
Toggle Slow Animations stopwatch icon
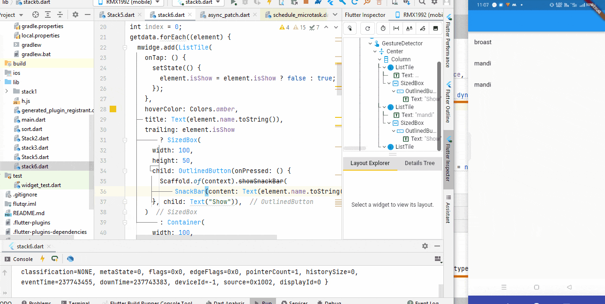[x=383, y=29]
